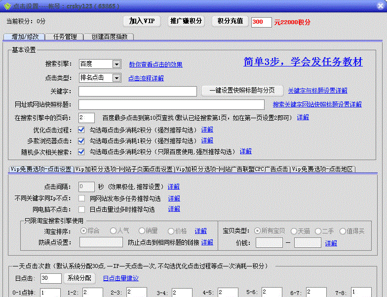Screen dimensions: 387x297
Task: Switch to the 任务管理 tab
Action: [65, 37]
